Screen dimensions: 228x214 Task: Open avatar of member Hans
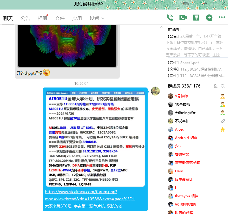click(x=171, y=171)
